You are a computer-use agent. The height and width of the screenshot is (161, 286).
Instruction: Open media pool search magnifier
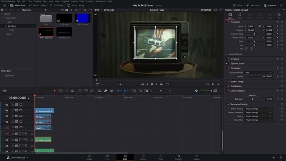76,10
